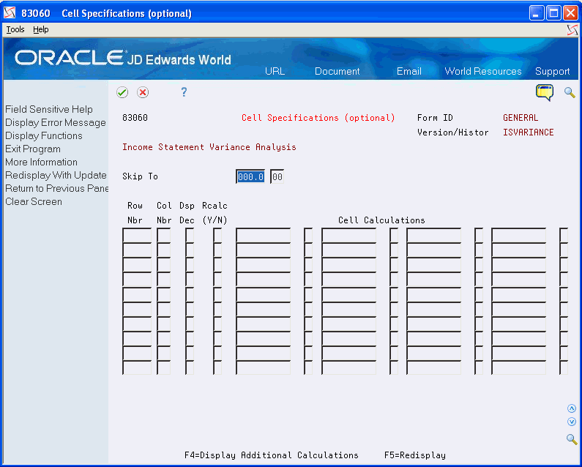Screen dimensions: 582x467
Task: Click the Skip To field showing 00
Action: pyautogui.click(x=277, y=176)
